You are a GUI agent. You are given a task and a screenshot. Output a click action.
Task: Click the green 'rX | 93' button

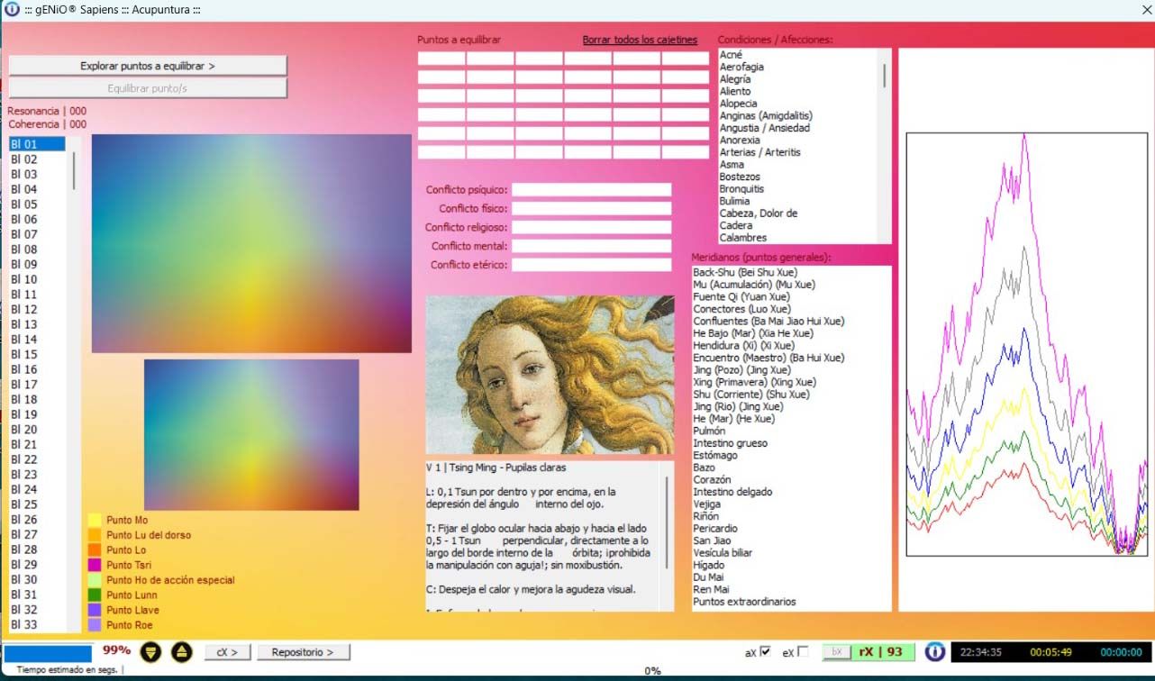pyautogui.click(x=882, y=651)
